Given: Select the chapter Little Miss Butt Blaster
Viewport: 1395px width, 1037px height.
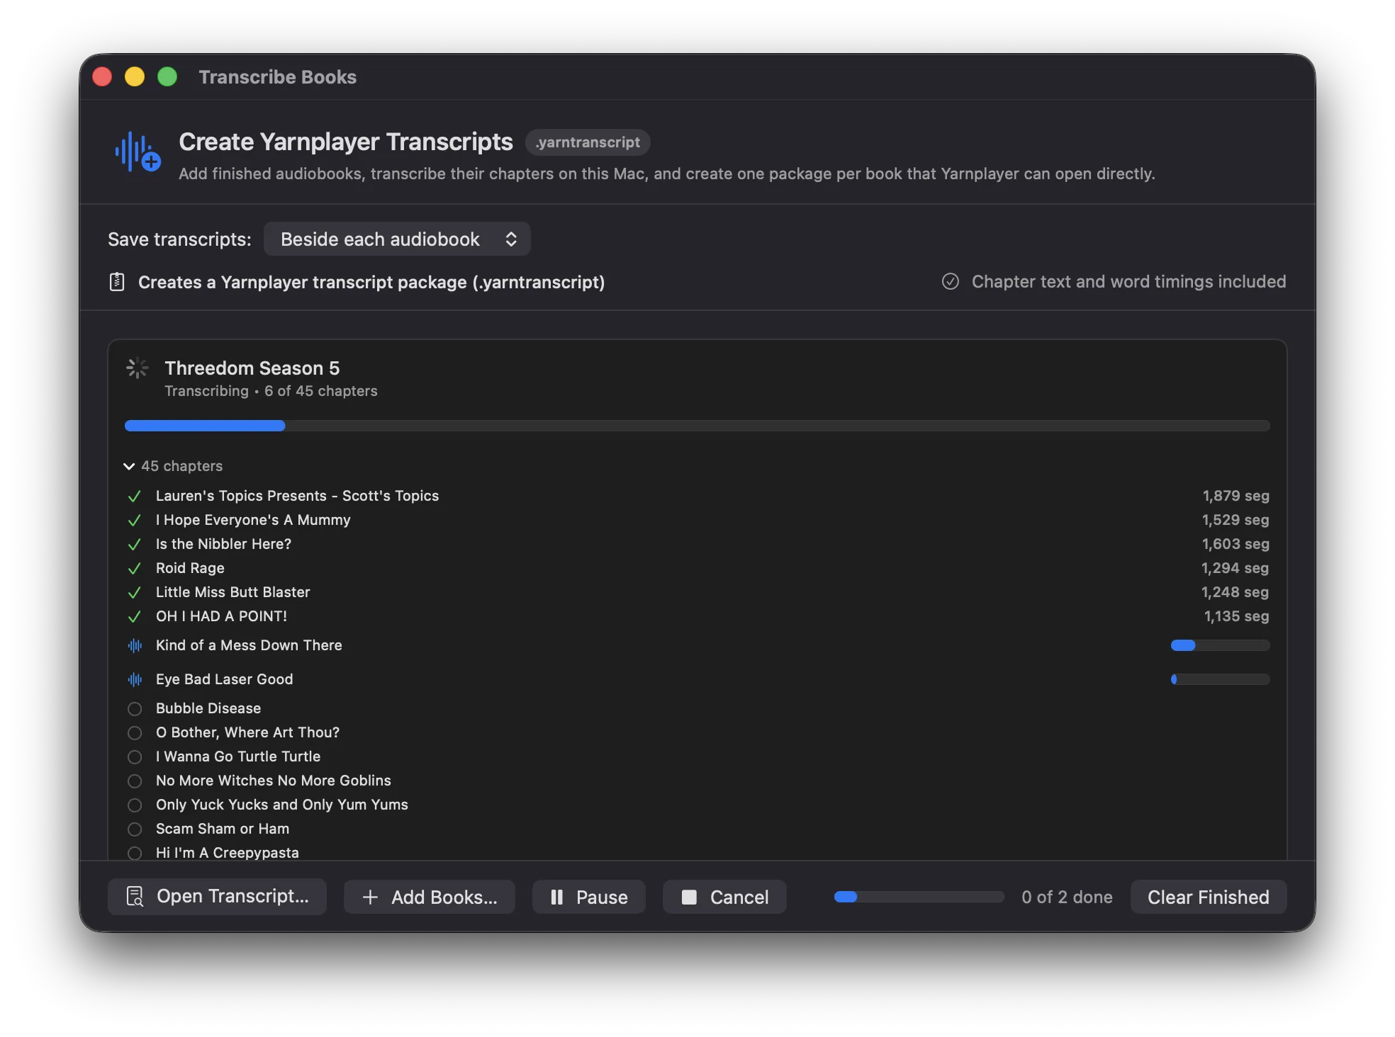Looking at the screenshot, I should click(x=232, y=592).
